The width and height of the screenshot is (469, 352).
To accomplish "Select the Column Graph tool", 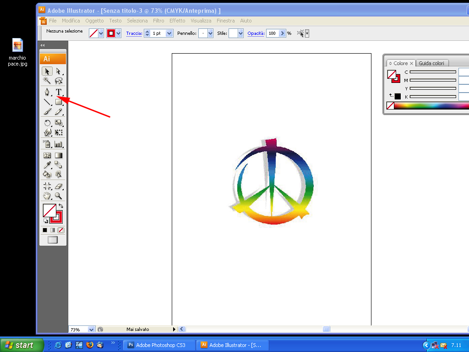I will coord(58,144).
